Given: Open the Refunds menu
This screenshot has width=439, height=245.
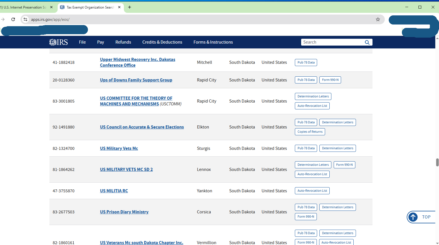Looking at the screenshot, I should [x=123, y=42].
